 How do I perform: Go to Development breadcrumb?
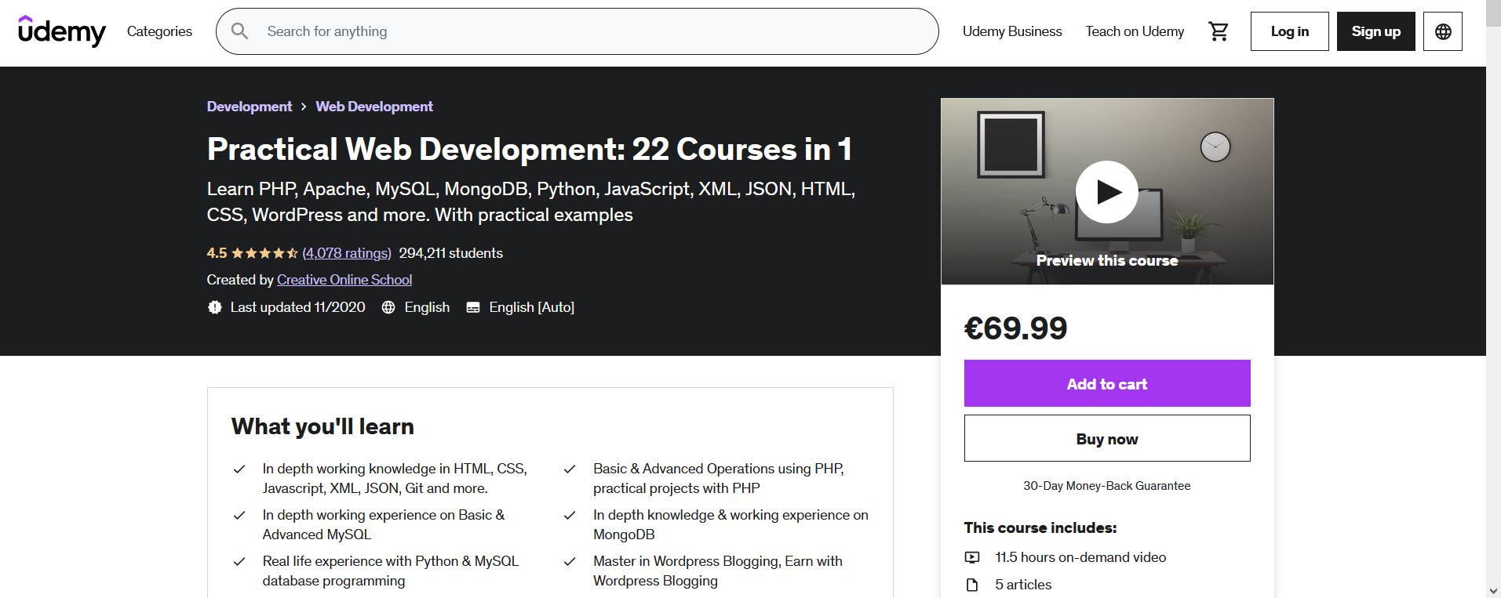coord(249,107)
